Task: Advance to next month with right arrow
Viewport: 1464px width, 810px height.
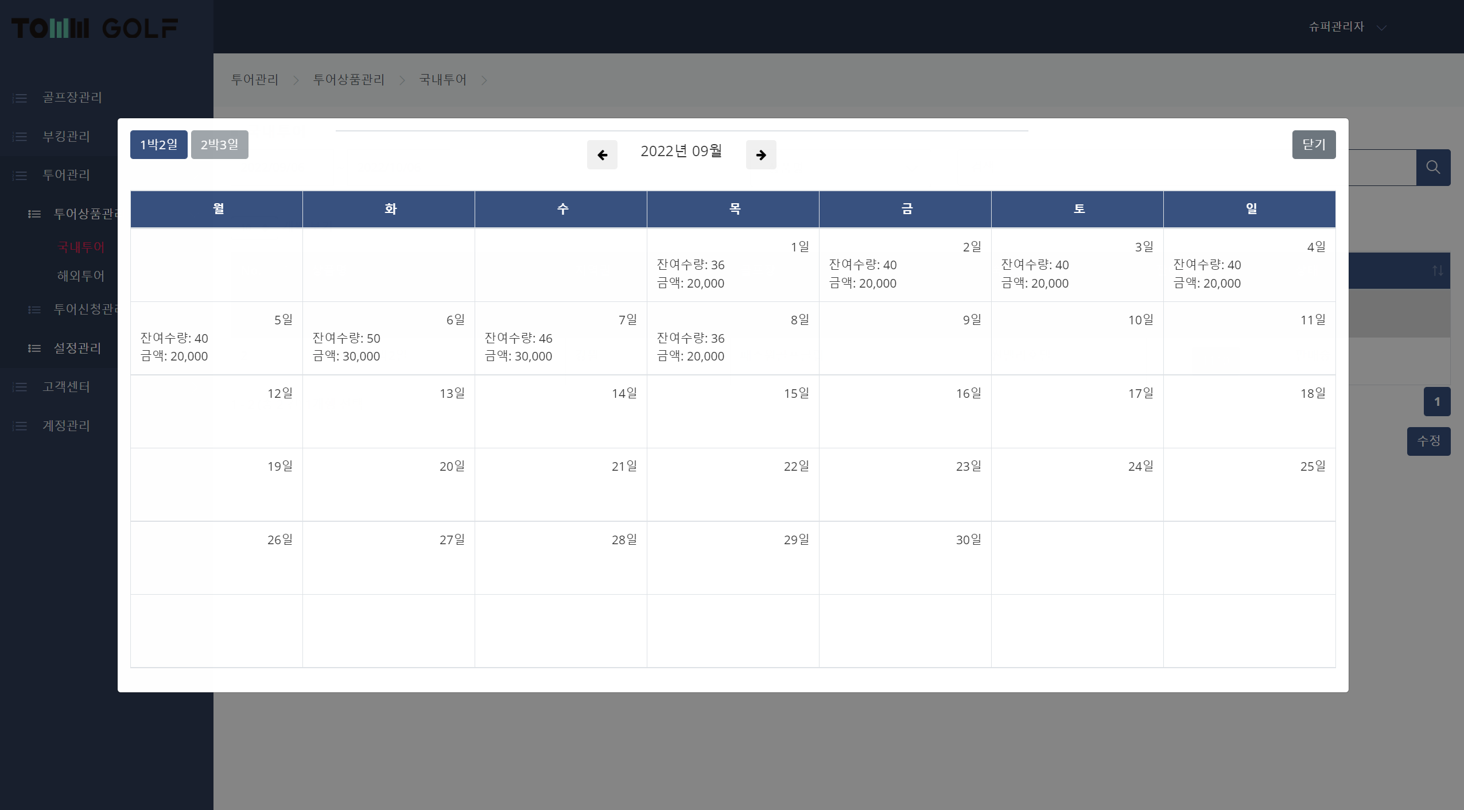Action: click(761, 155)
